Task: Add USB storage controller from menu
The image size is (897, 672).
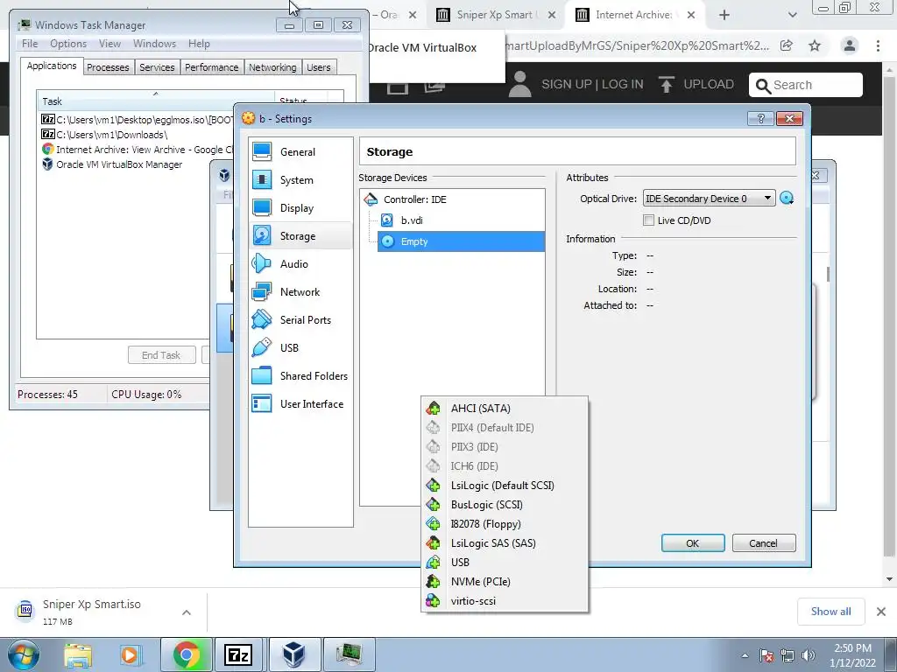Action: (505, 563)
